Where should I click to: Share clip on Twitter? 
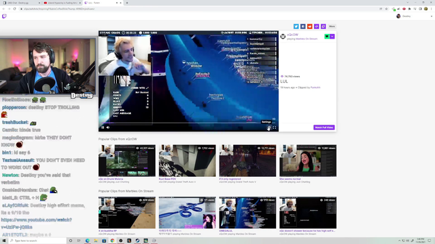[x=296, y=26]
